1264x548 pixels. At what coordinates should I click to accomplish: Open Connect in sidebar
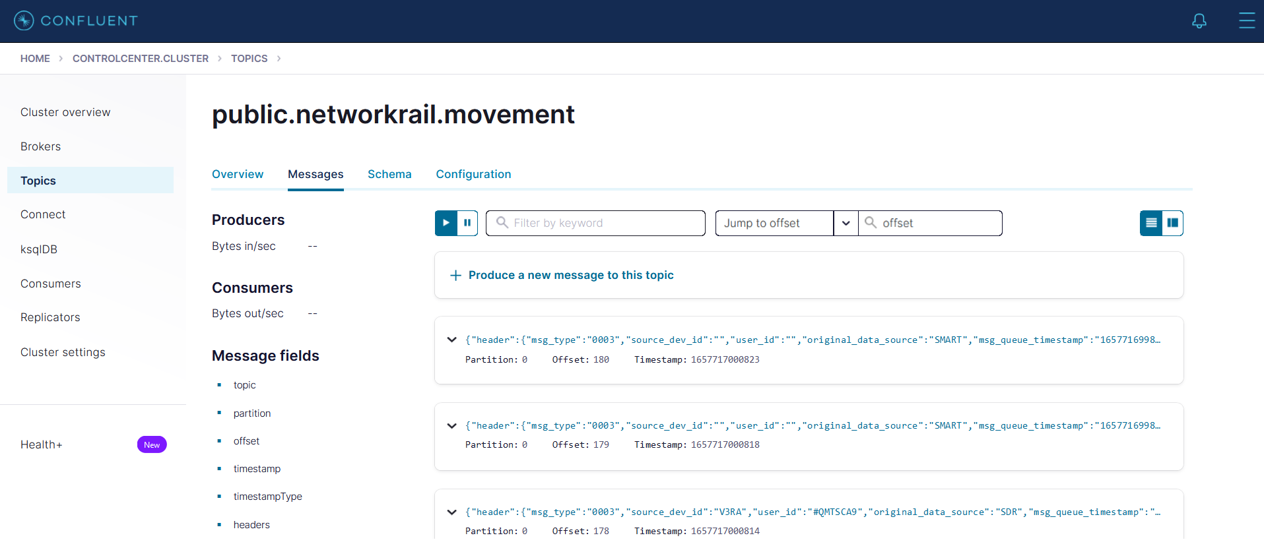(43, 214)
